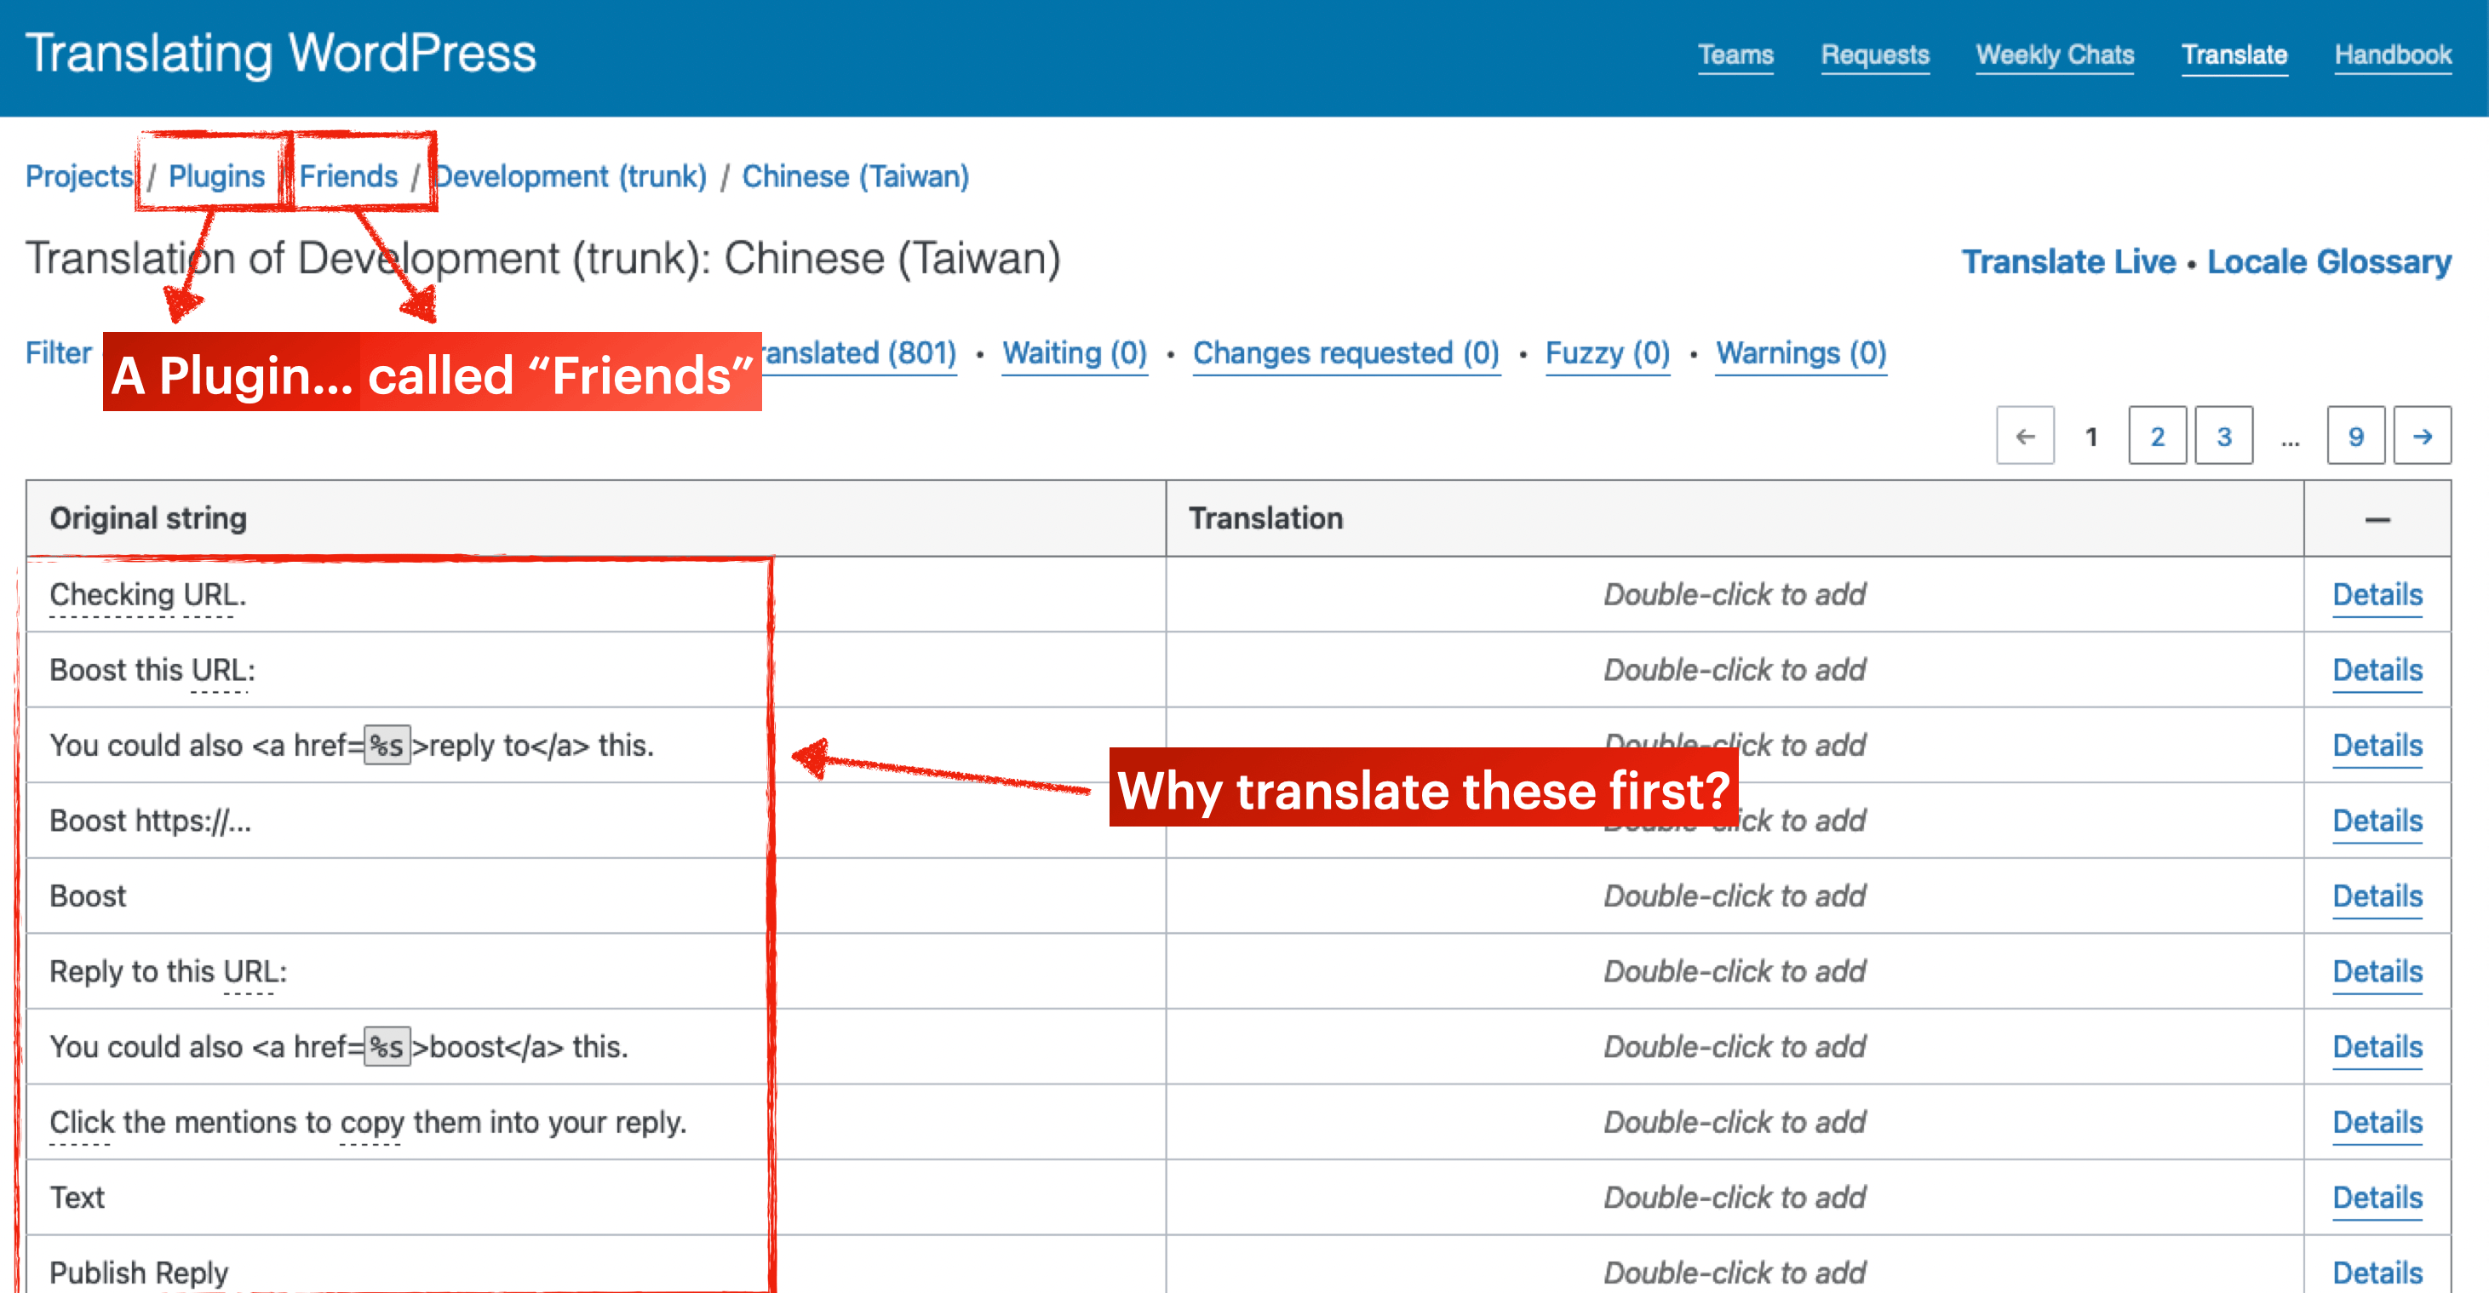Open Details for 'Click the mentions' row
This screenshot has height=1293, width=2489.
pyautogui.click(x=2377, y=1122)
